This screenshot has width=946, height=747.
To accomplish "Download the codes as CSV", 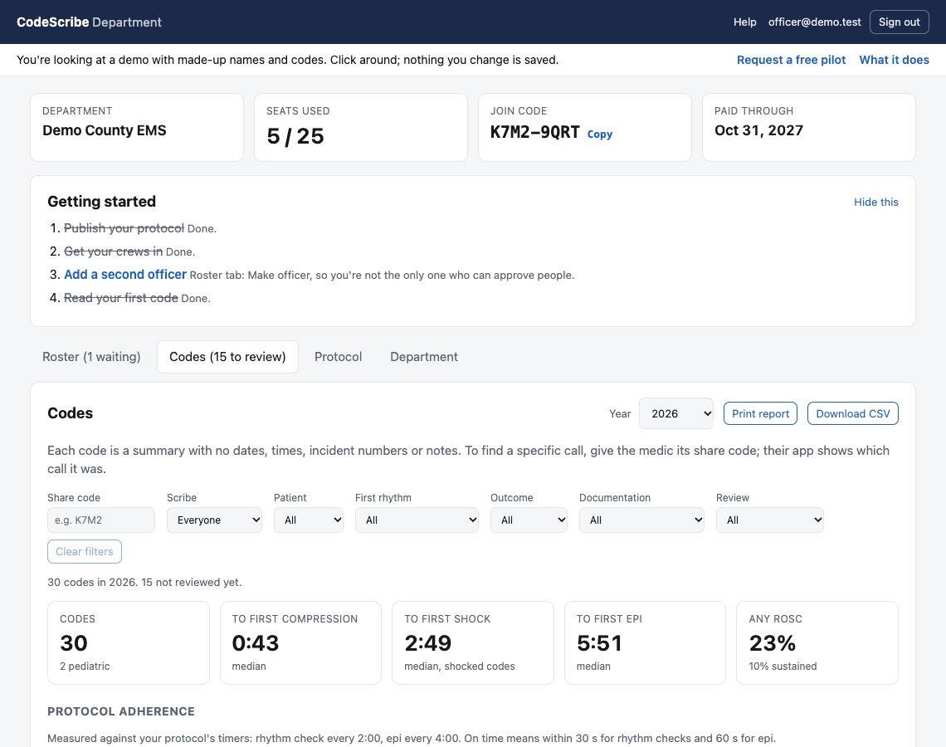I will (852, 413).
